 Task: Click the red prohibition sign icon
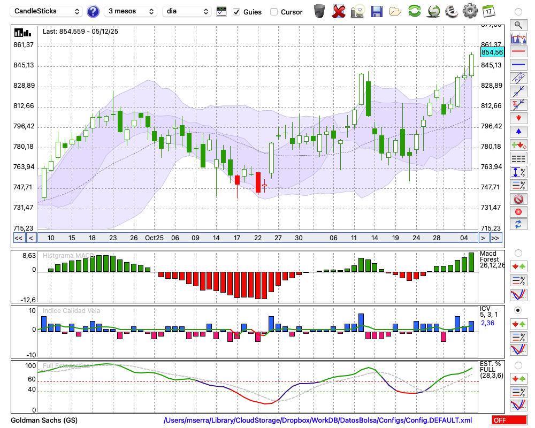point(518,199)
